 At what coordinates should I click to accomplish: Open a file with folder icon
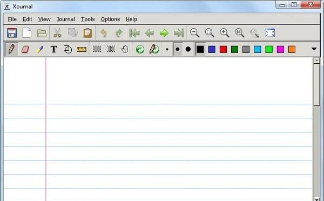[x=42, y=33]
